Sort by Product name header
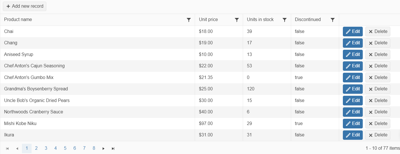The height and width of the screenshot is (154, 400). coord(18,20)
